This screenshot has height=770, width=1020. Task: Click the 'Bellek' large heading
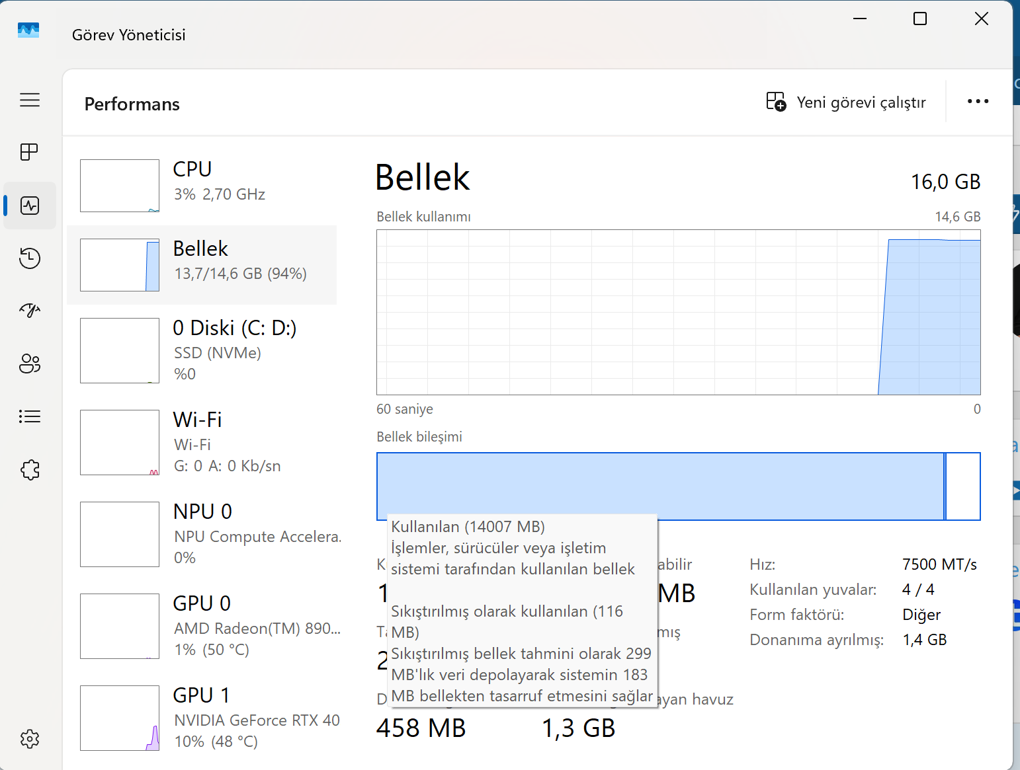pyautogui.click(x=422, y=178)
